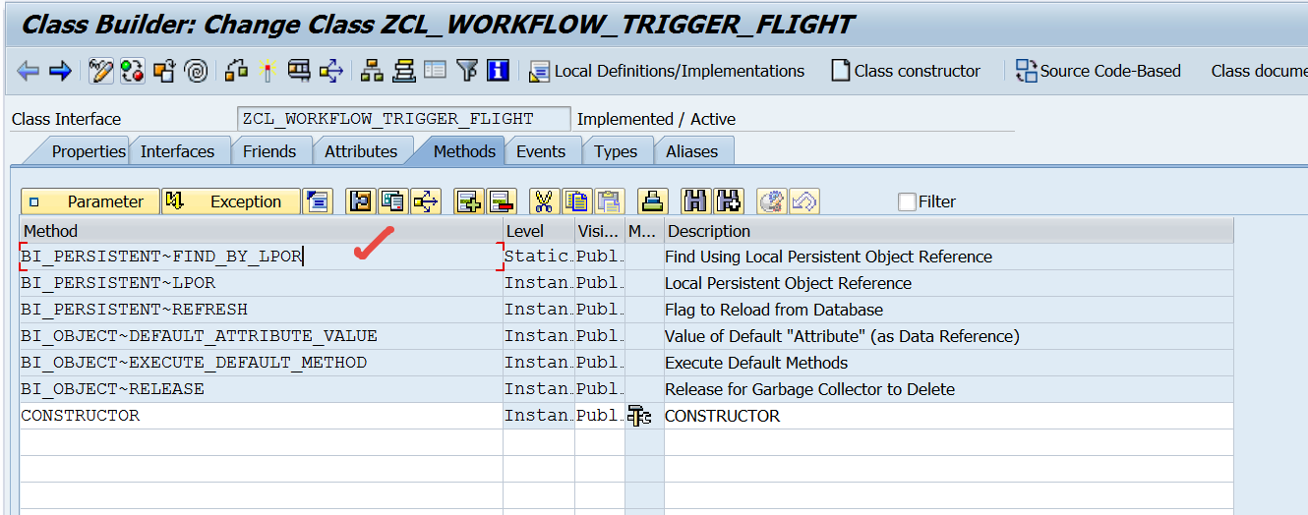1308x515 pixels.
Task: Click the copy-window icon in method toolbar
Action: tap(393, 201)
